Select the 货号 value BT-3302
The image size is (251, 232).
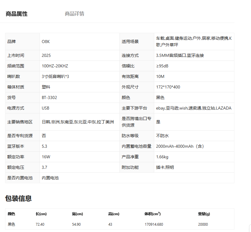click(49, 97)
